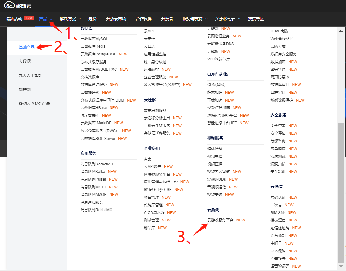Open 消息队列RabbitMQ link
Image resolution: width=346 pixels, height=271 pixels.
(96, 210)
